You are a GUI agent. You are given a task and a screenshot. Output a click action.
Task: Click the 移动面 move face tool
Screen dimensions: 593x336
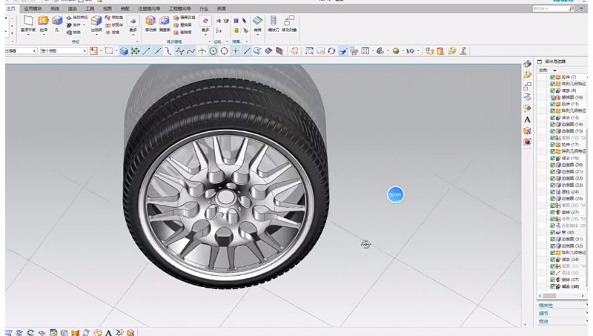150,22
